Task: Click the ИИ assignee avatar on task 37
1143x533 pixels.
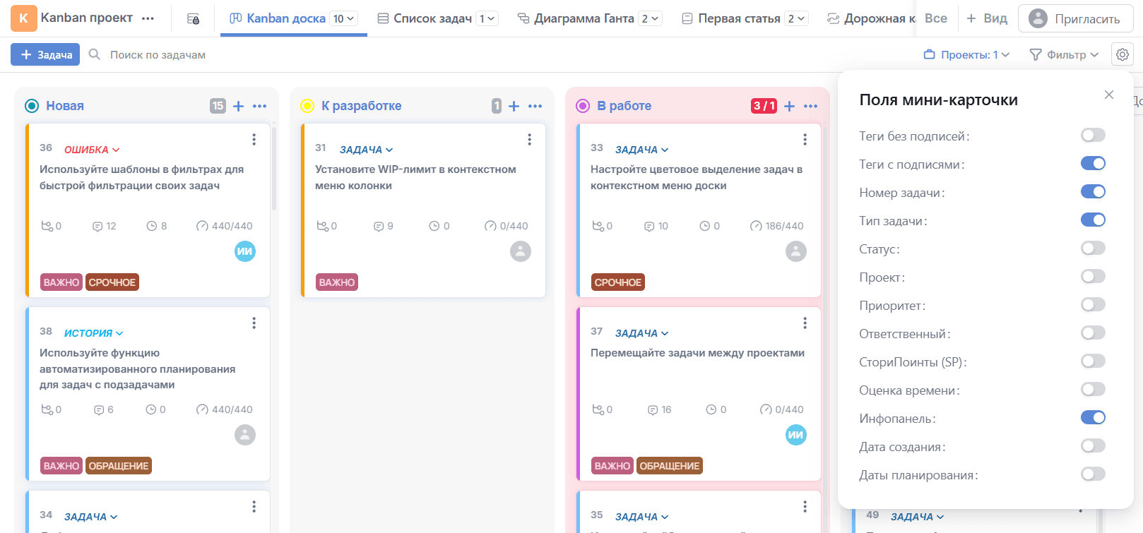Action: [795, 435]
